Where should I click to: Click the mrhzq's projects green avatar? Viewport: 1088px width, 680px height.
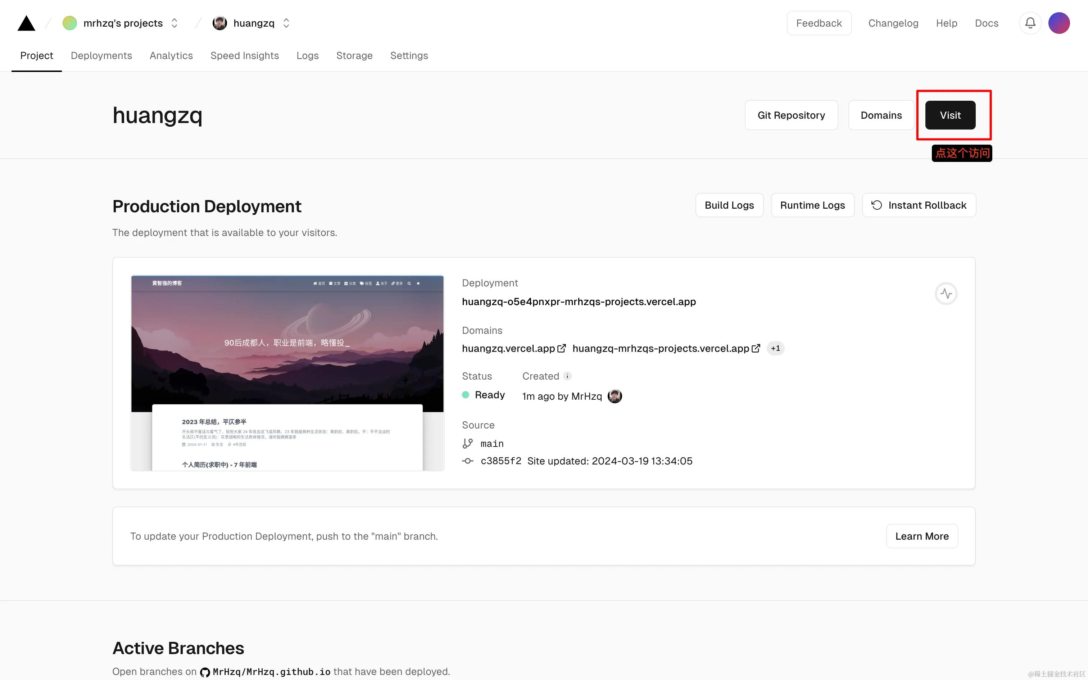70,23
